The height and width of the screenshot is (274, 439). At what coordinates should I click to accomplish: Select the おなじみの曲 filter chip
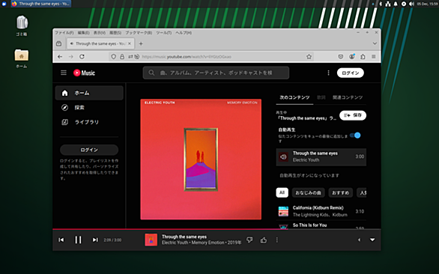(308, 192)
